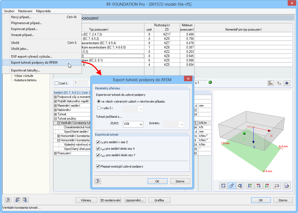Screen dimensions: 298x213
Task: Collapse the 'Tuhost pružiny' node
Action: [x=56, y=119]
